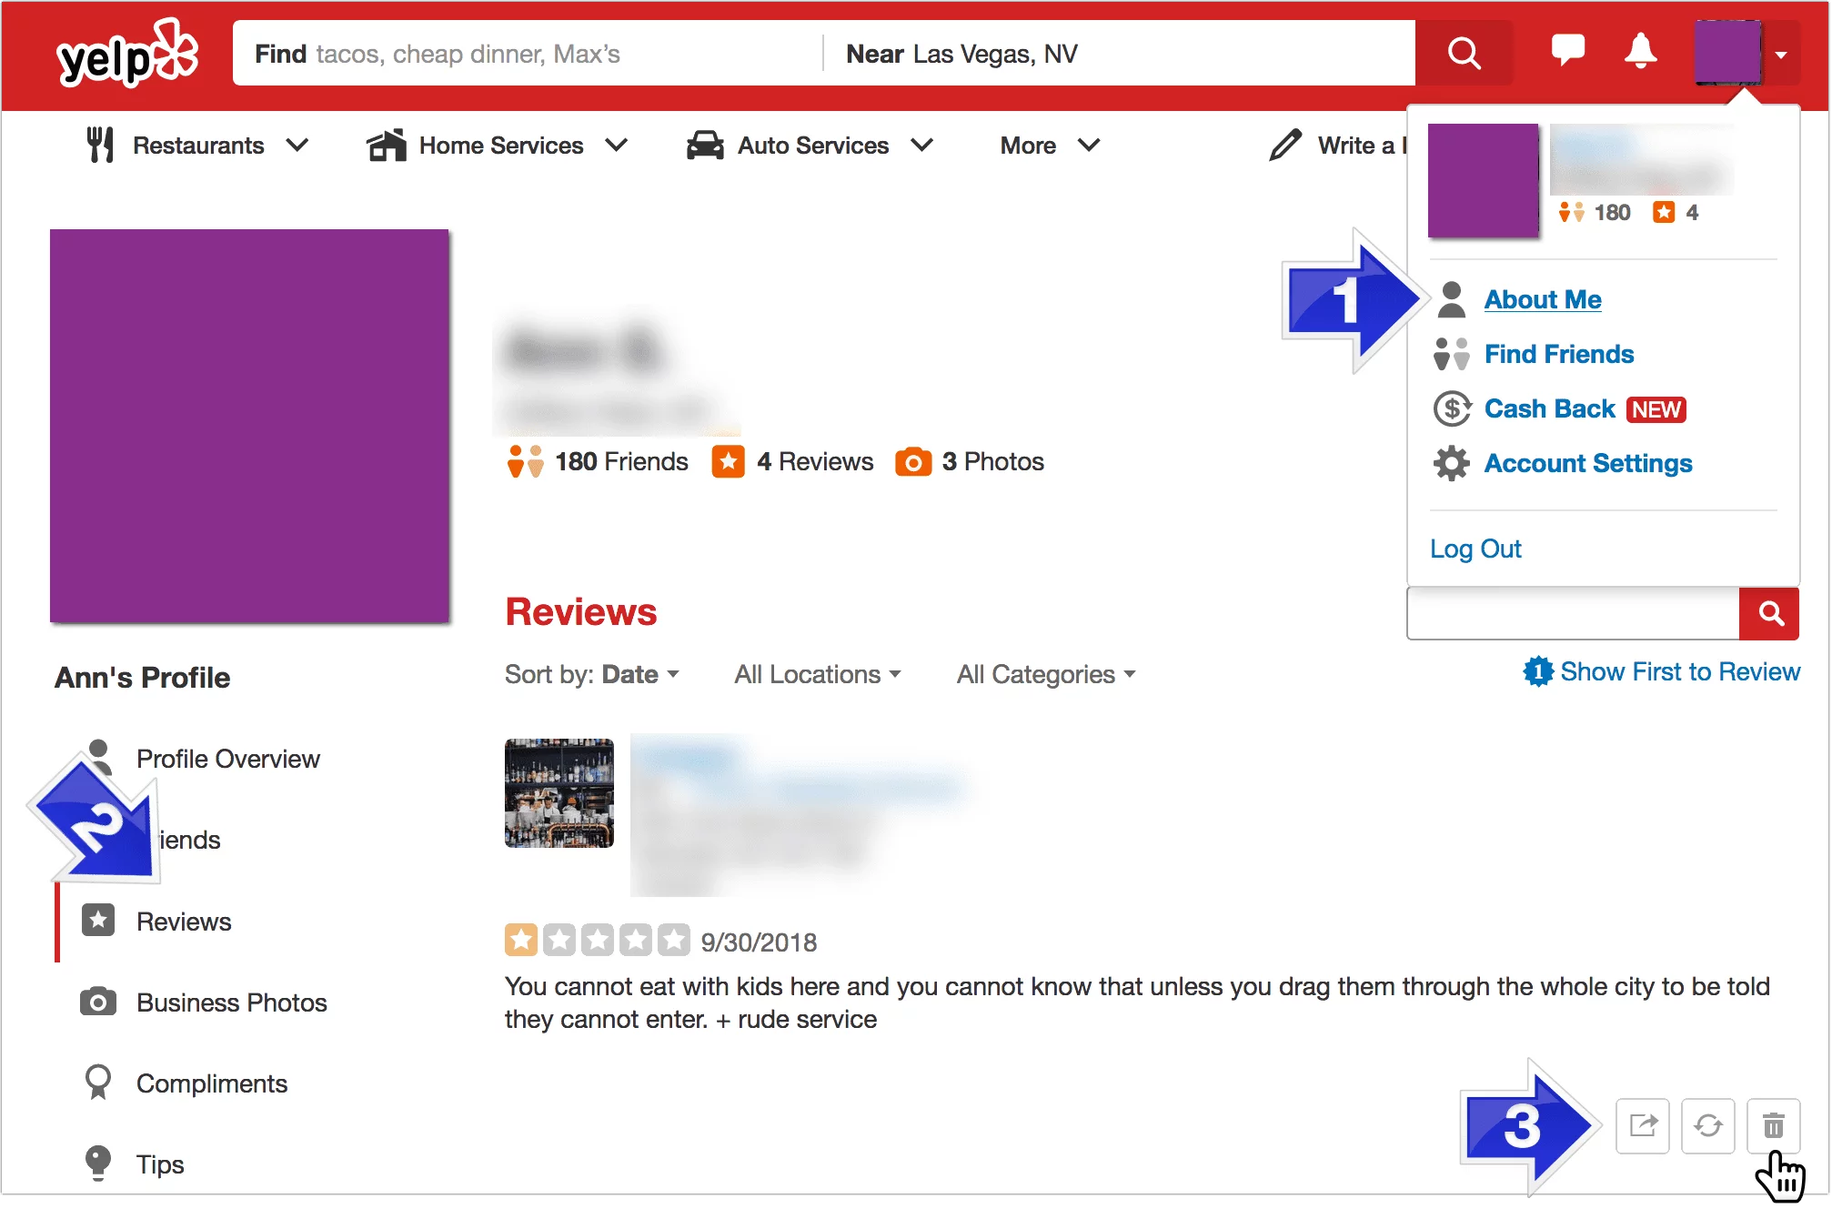Click the dropdown menu profile photo

coord(1483,179)
